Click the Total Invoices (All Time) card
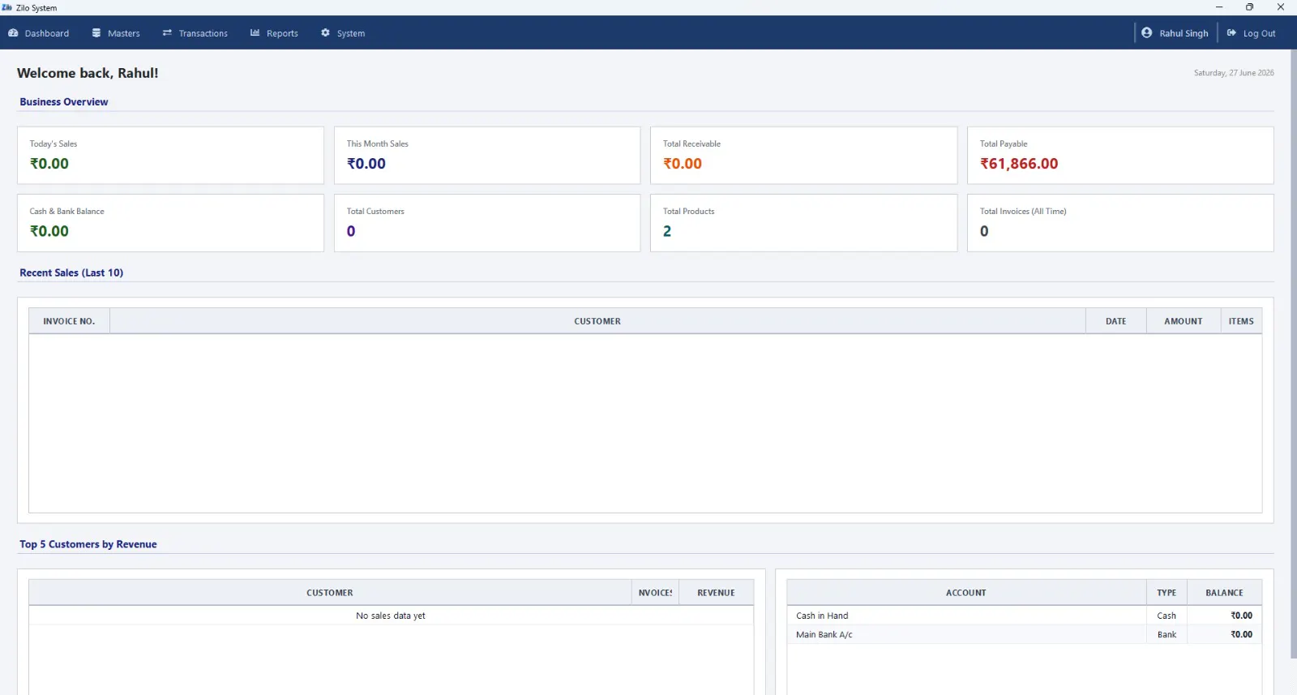Viewport: 1297px width, 695px height. pos(1120,222)
